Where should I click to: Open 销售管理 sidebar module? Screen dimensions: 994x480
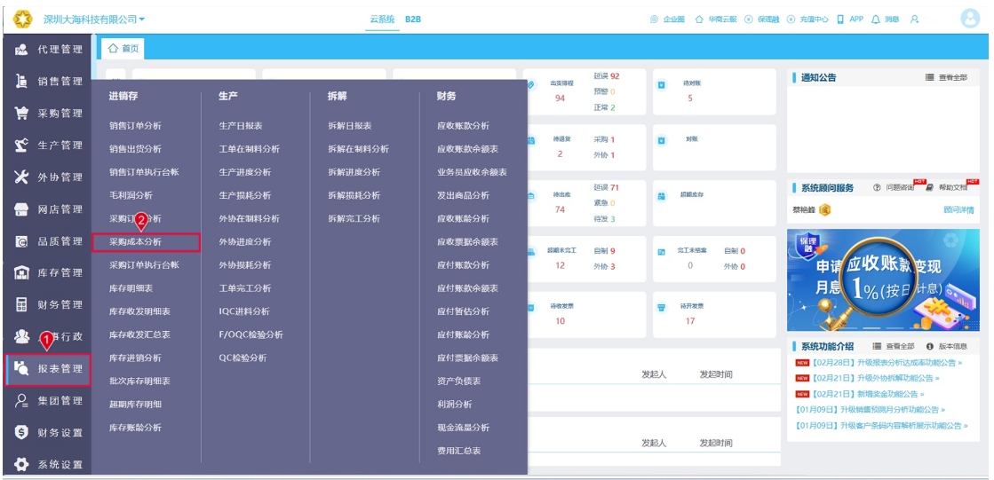click(48, 81)
